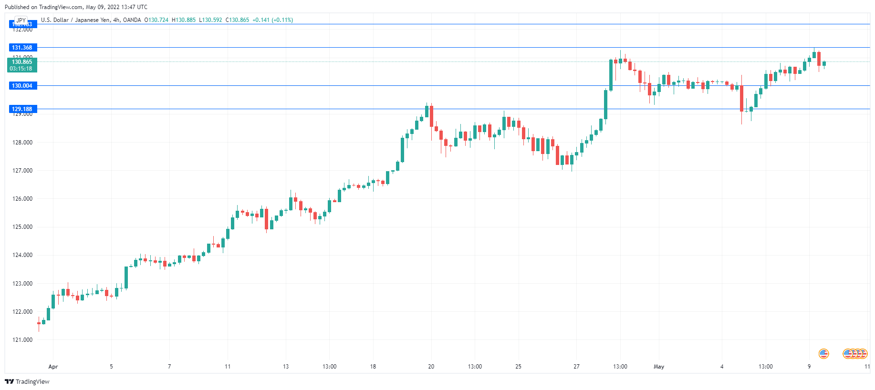Viewport: 875px width, 390px height.
Task: Click the Apr label on time axis
Action: pos(53,367)
